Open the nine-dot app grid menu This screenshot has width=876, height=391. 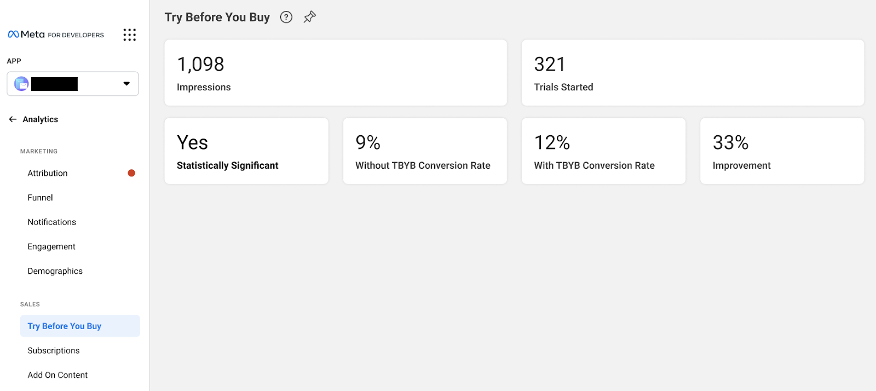(129, 35)
